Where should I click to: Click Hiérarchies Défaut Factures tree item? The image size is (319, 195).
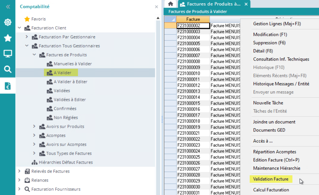(x=65, y=162)
